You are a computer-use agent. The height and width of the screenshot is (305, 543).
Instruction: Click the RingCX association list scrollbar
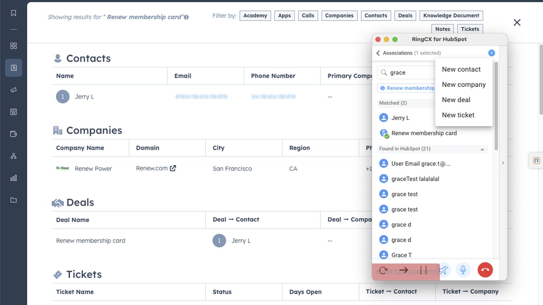tap(496, 106)
